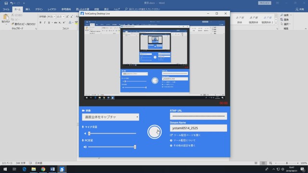Save document with floppy disk icon
The image size is (308, 173).
coord(6,3)
